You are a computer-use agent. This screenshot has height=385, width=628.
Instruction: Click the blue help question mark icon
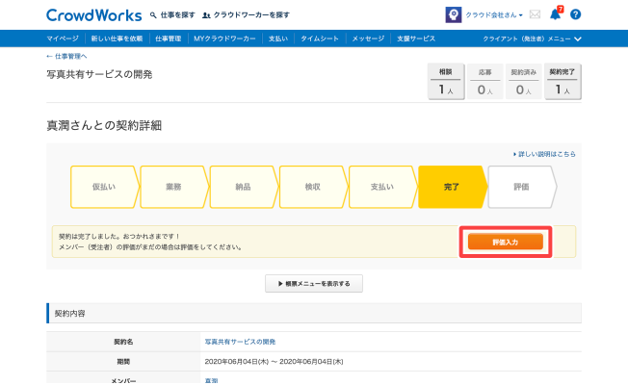pyautogui.click(x=575, y=15)
